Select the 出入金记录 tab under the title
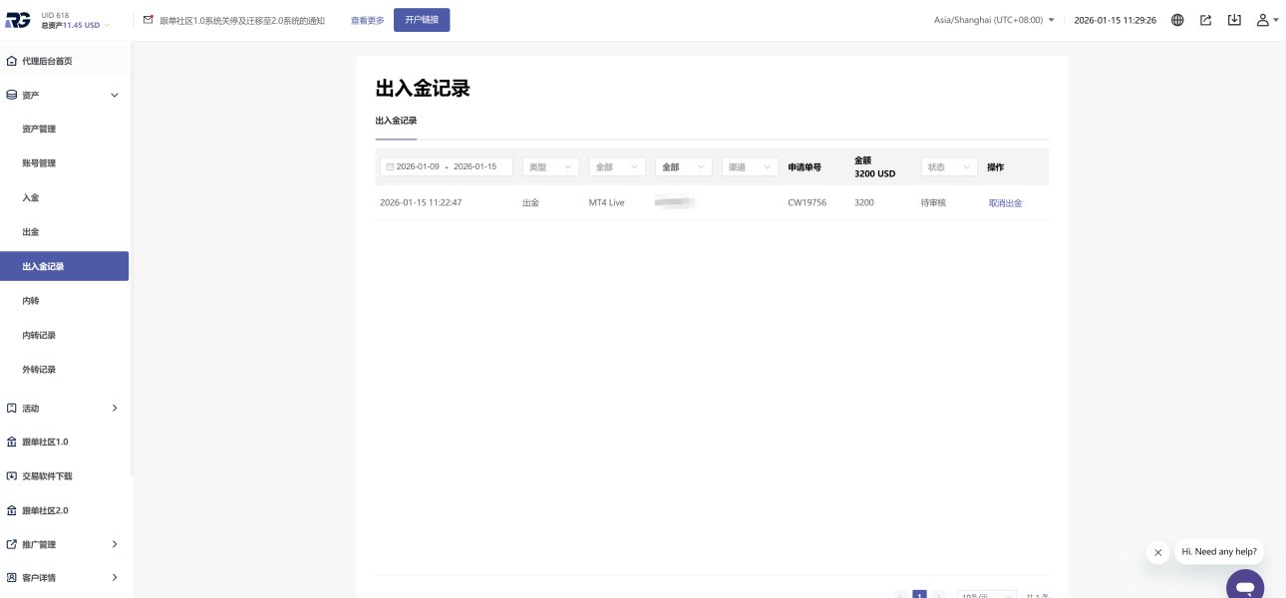Image resolution: width=1286 pixels, height=598 pixels. tap(396, 121)
